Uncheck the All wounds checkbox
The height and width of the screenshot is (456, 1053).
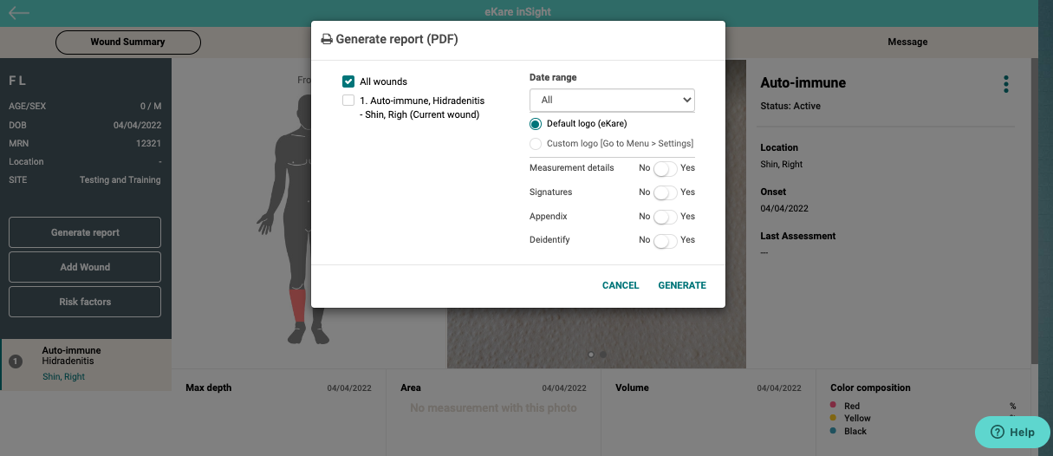pyautogui.click(x=348, y=81)
